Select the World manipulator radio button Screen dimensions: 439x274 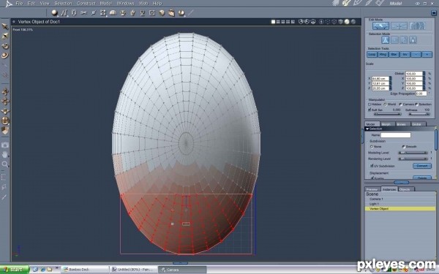click(386, 104)
